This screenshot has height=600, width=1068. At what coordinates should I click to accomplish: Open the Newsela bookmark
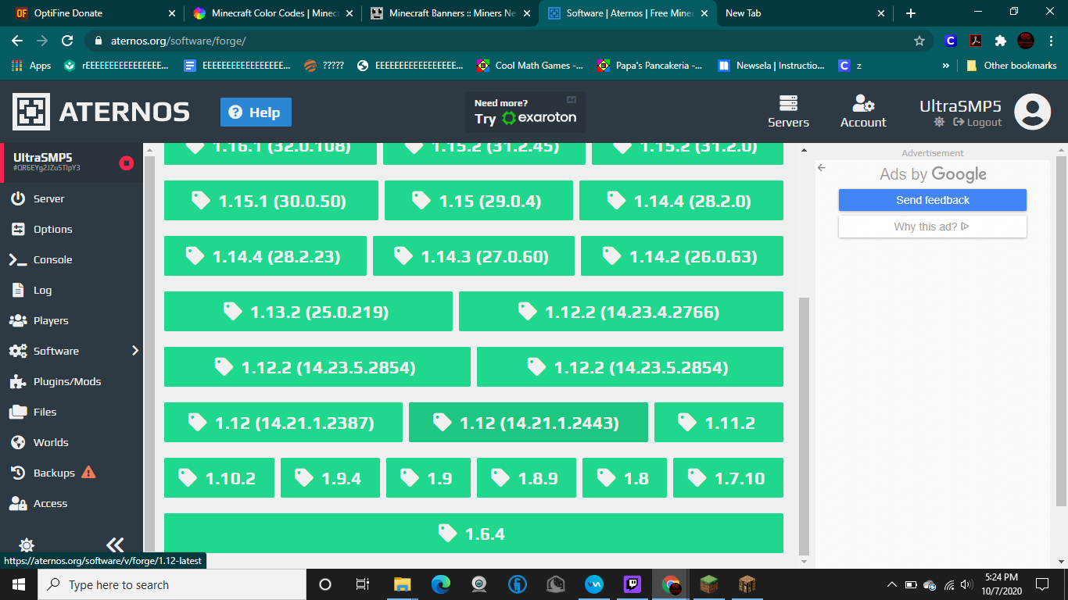(771, 66)
